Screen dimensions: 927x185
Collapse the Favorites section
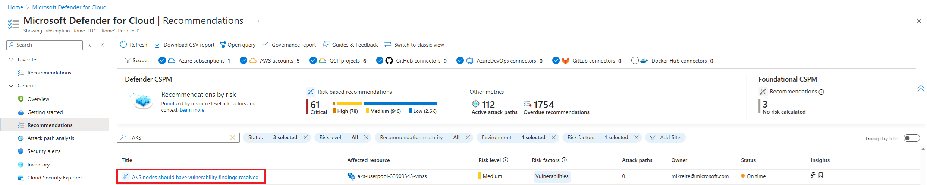coord(11,60)
